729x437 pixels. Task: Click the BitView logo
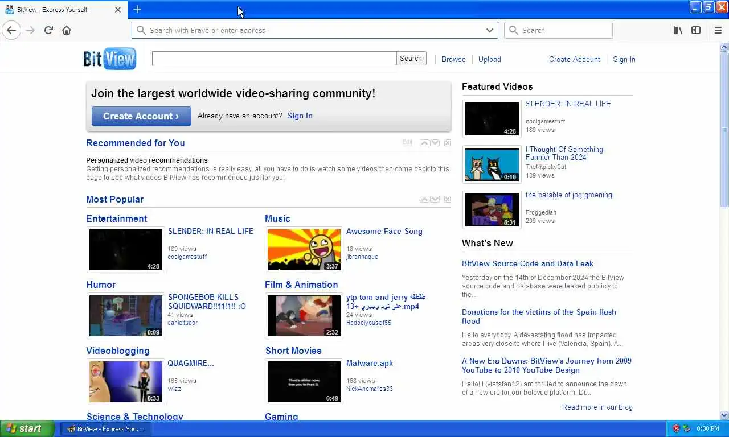tap(110, 59)
